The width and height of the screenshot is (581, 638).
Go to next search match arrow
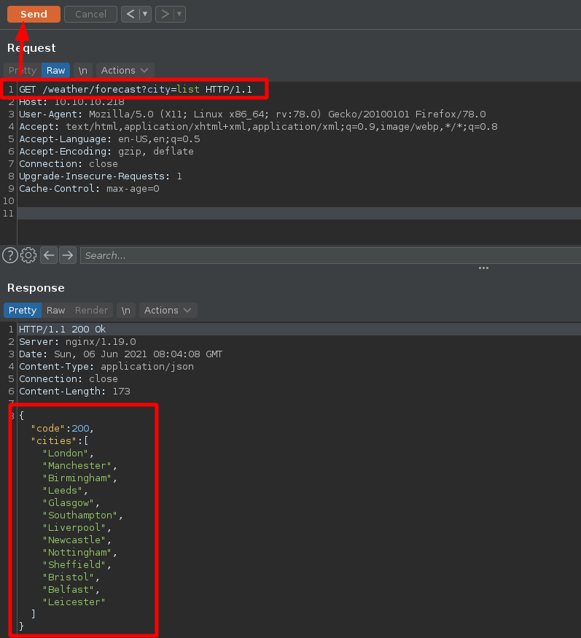click(x=68, y=255)
